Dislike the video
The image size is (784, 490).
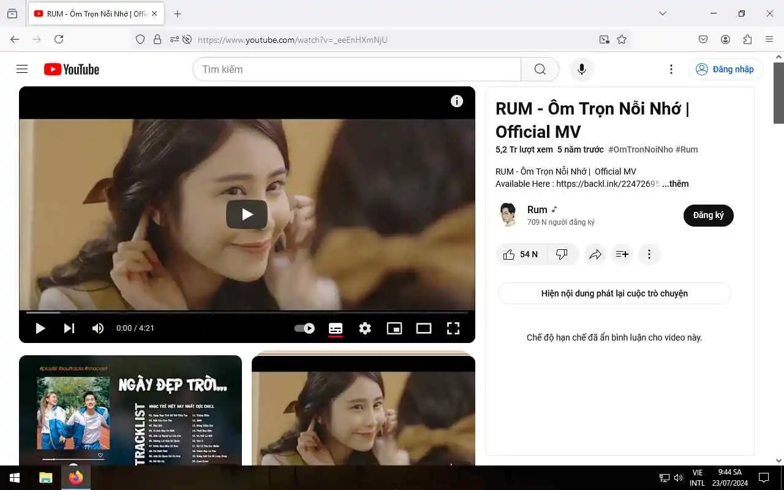pos(562,254)
